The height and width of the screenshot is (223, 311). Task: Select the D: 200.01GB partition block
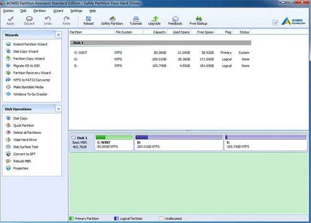coord(179,143)
